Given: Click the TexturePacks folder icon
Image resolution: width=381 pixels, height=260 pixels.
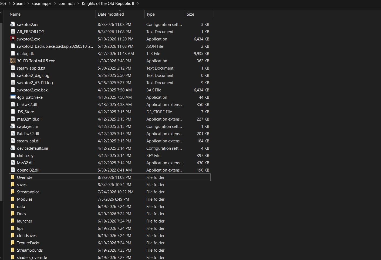Looking at the screenshot, I should 13,243.
